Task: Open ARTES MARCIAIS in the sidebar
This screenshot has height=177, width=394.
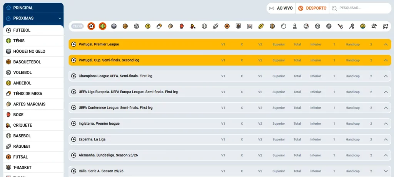Action: [33, 104]
